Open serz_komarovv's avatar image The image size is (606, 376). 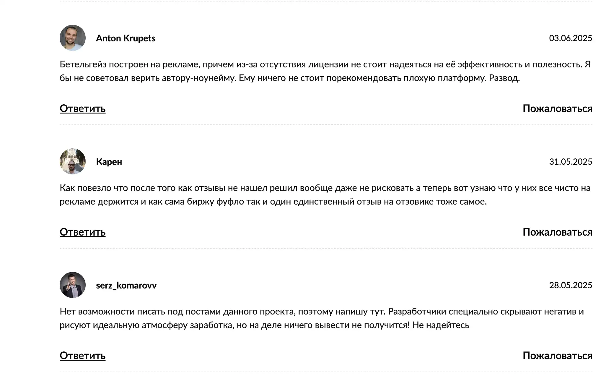pyautogui.click(x=73, y=285)
